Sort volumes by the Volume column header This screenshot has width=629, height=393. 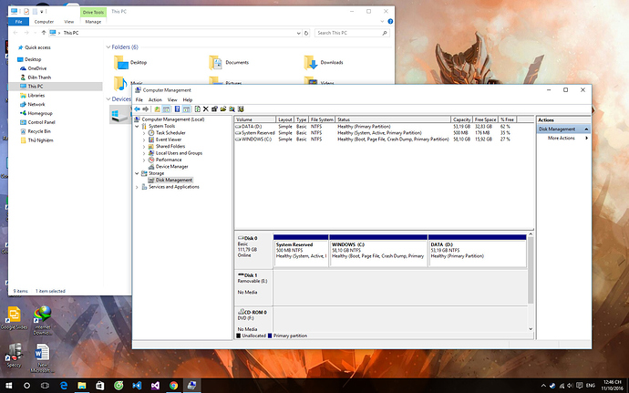(255, 119)
